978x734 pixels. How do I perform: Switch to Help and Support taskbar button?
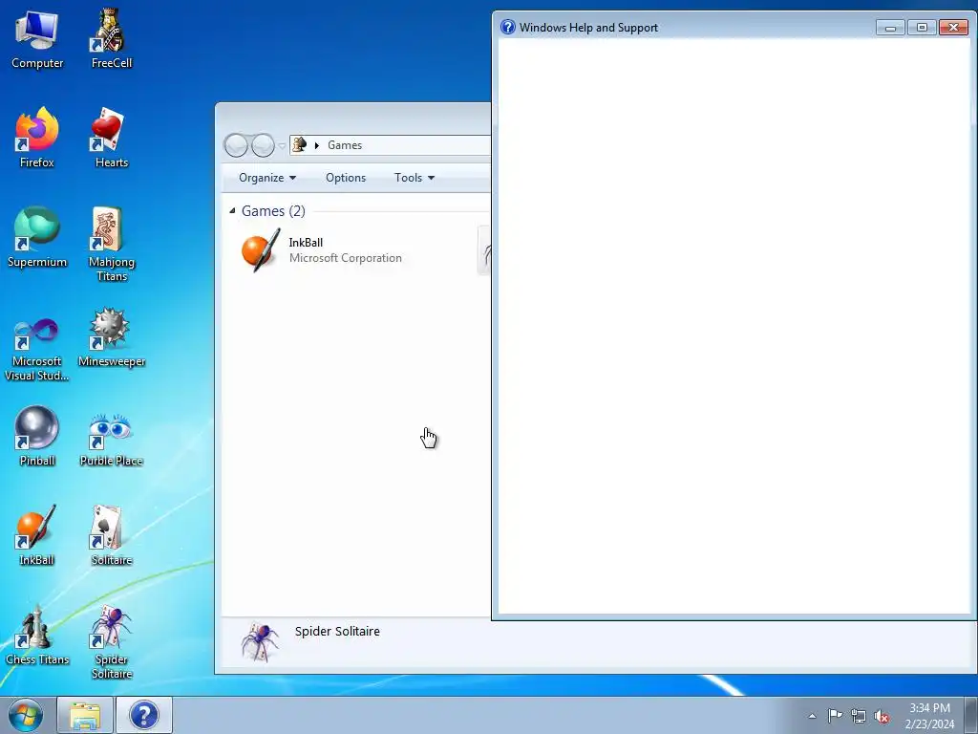tap(144, 715)
